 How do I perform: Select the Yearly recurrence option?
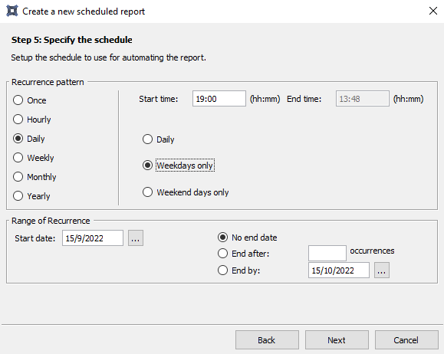click(31, 196)
